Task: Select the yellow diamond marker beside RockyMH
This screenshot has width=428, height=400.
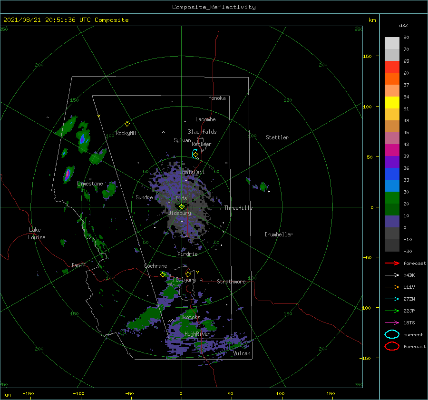Action: 127,124
